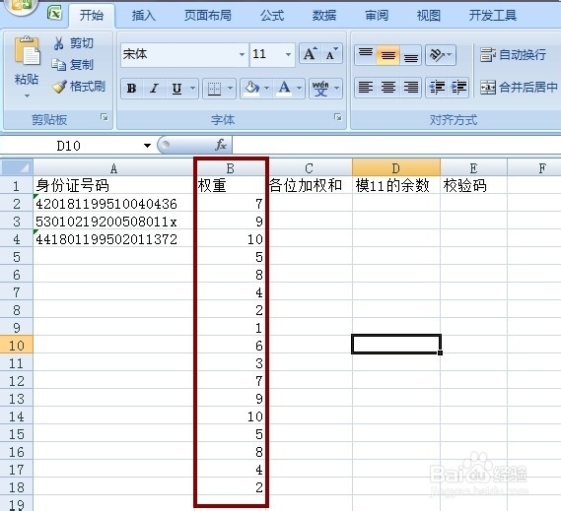This screenshot has height=511, width=561.
Task: Select column A header
Action: pyautogui.click(x=113, y=168)
